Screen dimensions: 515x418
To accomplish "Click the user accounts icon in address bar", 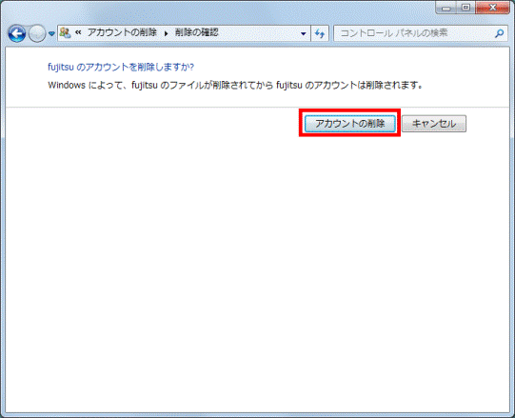I will tap(66, 32).
